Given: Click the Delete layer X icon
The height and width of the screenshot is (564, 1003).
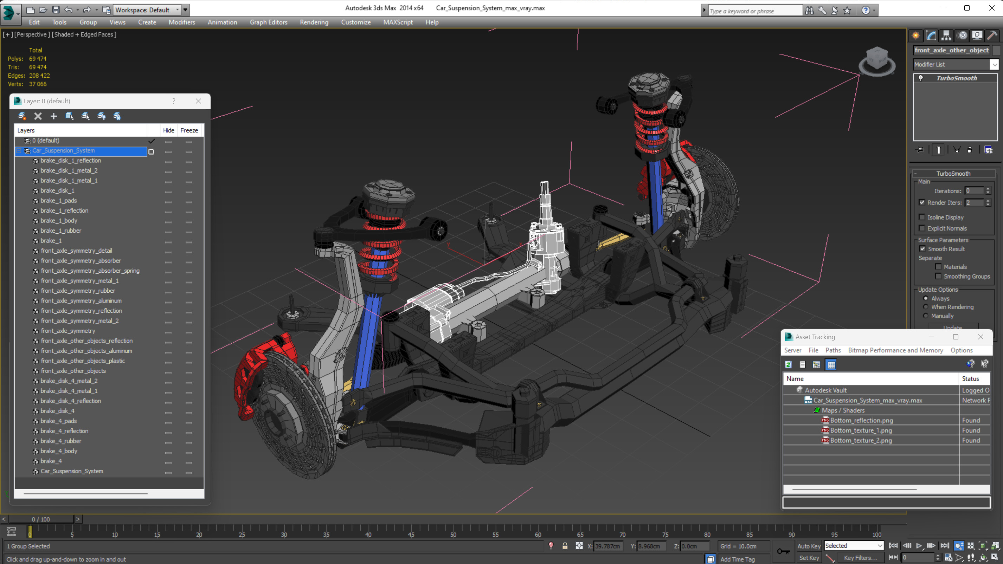Looking at the screenshot, I should 38,116.
